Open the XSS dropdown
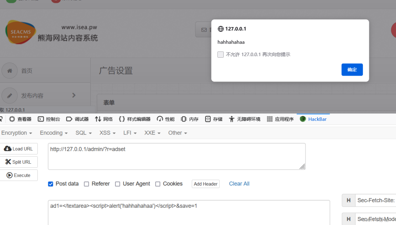The image size is (396, 225). point(107,133)
